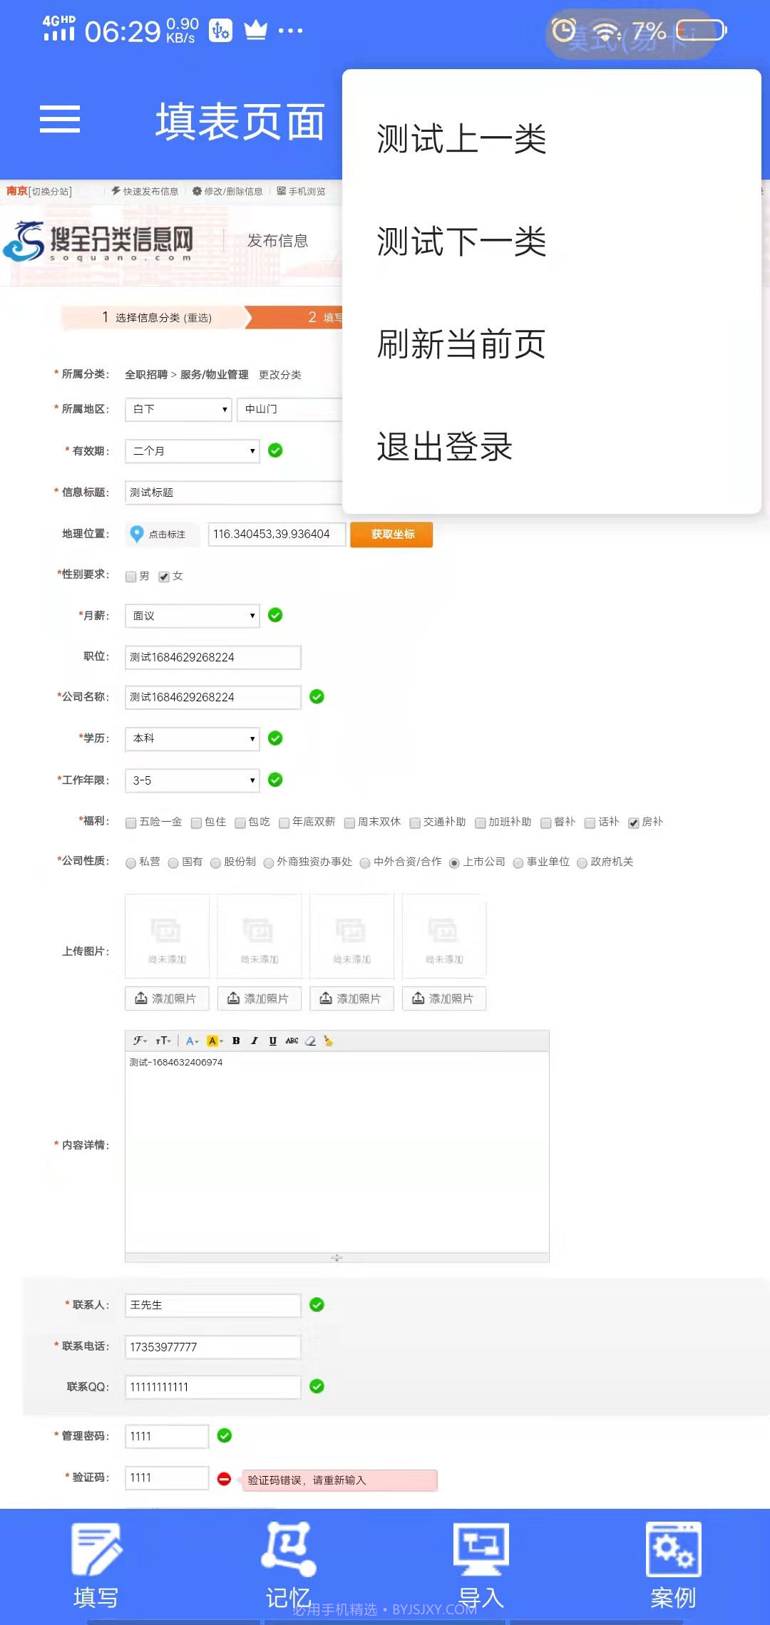Click the 内容详情 text area
The width and height of the screenshot is (770, 1625).
[x=337, y=1152]
